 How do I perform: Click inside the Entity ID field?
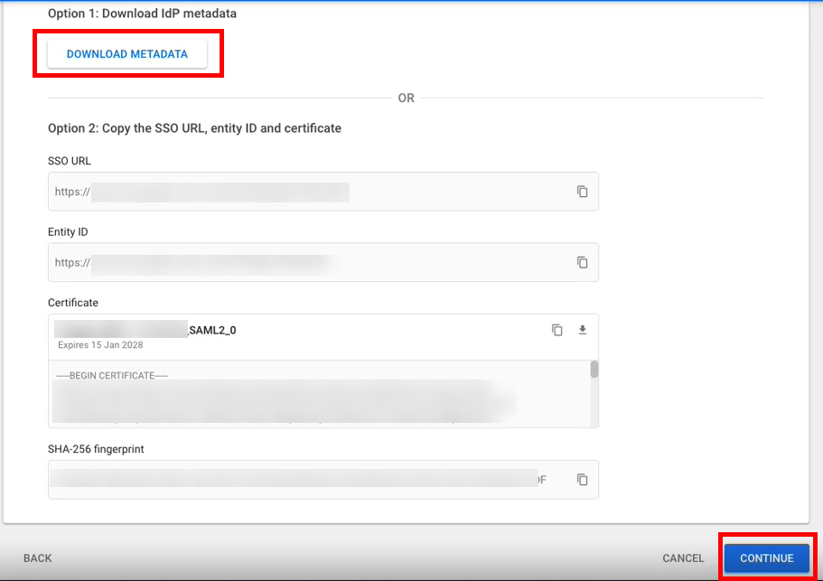pyautogui.click(x=307, y=262)
